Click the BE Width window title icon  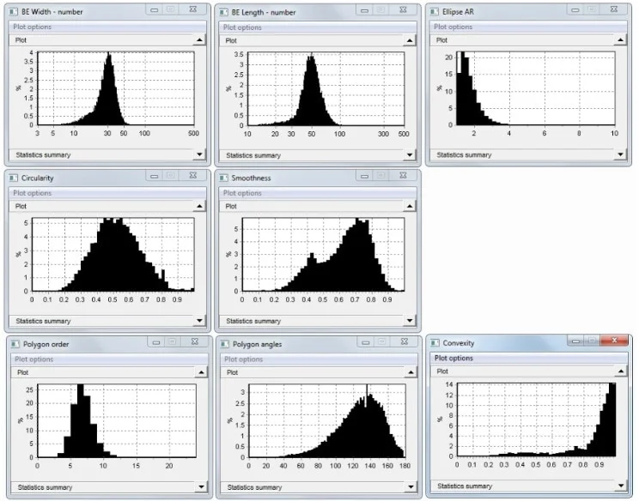pyautogui.click(x=14, y=13)
